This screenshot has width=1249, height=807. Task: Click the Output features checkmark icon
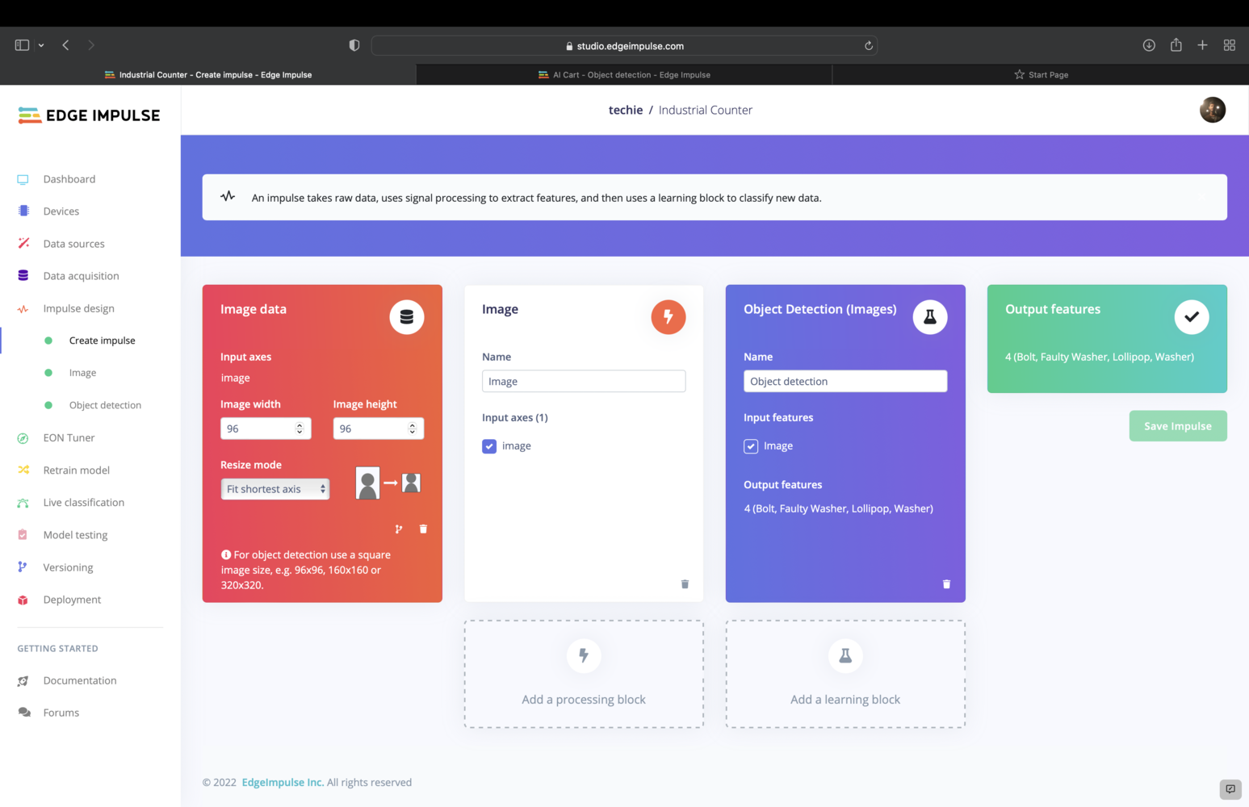[x=1192, y=317]
